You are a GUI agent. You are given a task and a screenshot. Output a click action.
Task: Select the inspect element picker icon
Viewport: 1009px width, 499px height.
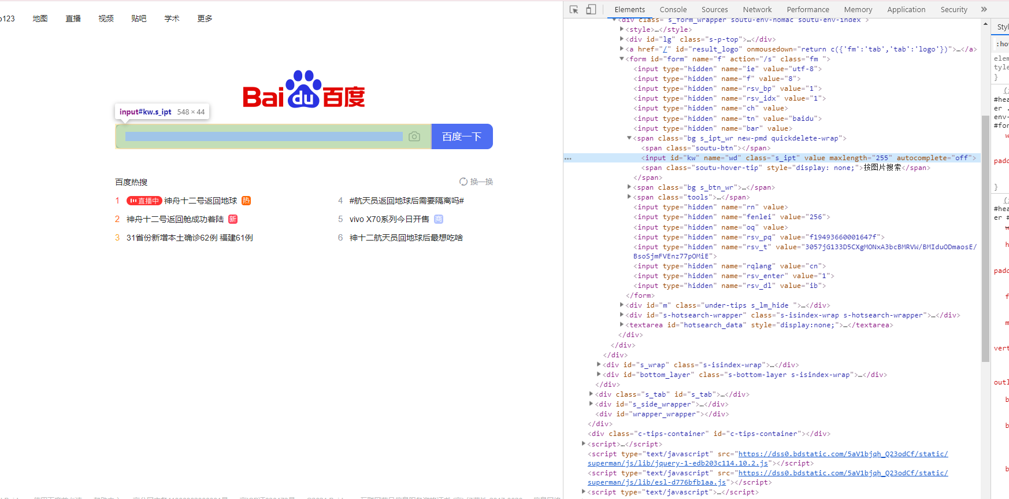pos(574,9)
